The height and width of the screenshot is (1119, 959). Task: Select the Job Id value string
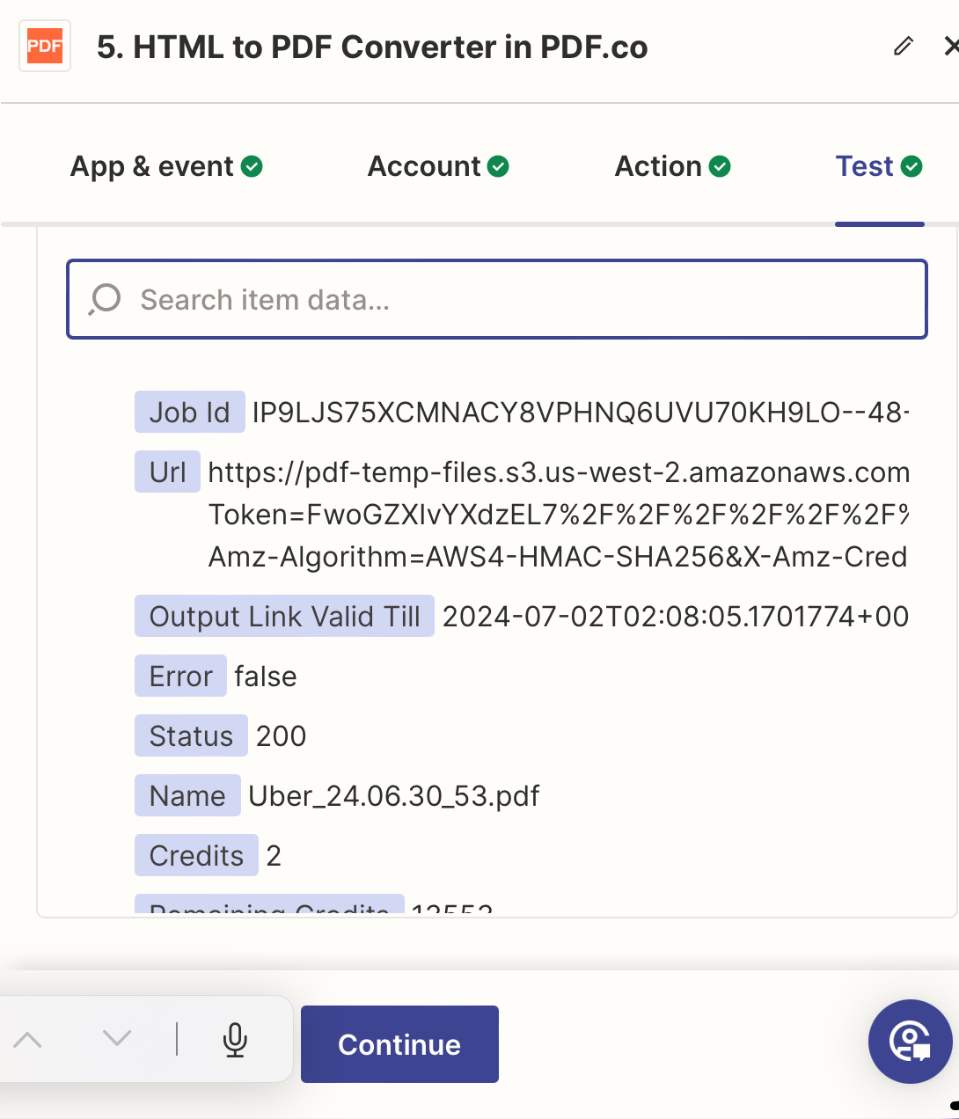pyautogui.click(x=581, y=412)
